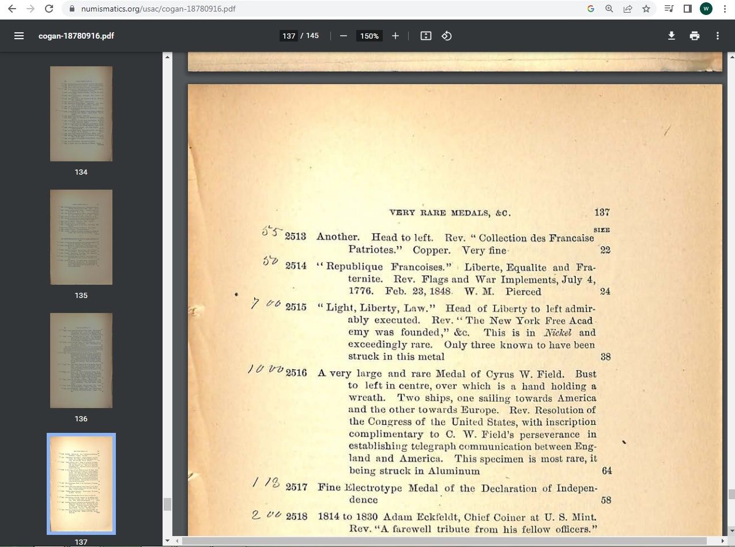The width and height of the screenshot is (735, 547).
Task: Click lot number 2517
Action: pos(296,488)
